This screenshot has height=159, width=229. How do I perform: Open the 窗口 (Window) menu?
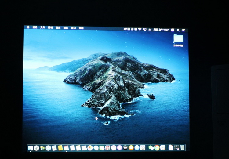tap(73, 28)
